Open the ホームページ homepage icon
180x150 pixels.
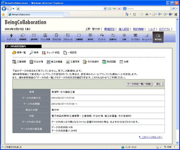coord(147,37)
